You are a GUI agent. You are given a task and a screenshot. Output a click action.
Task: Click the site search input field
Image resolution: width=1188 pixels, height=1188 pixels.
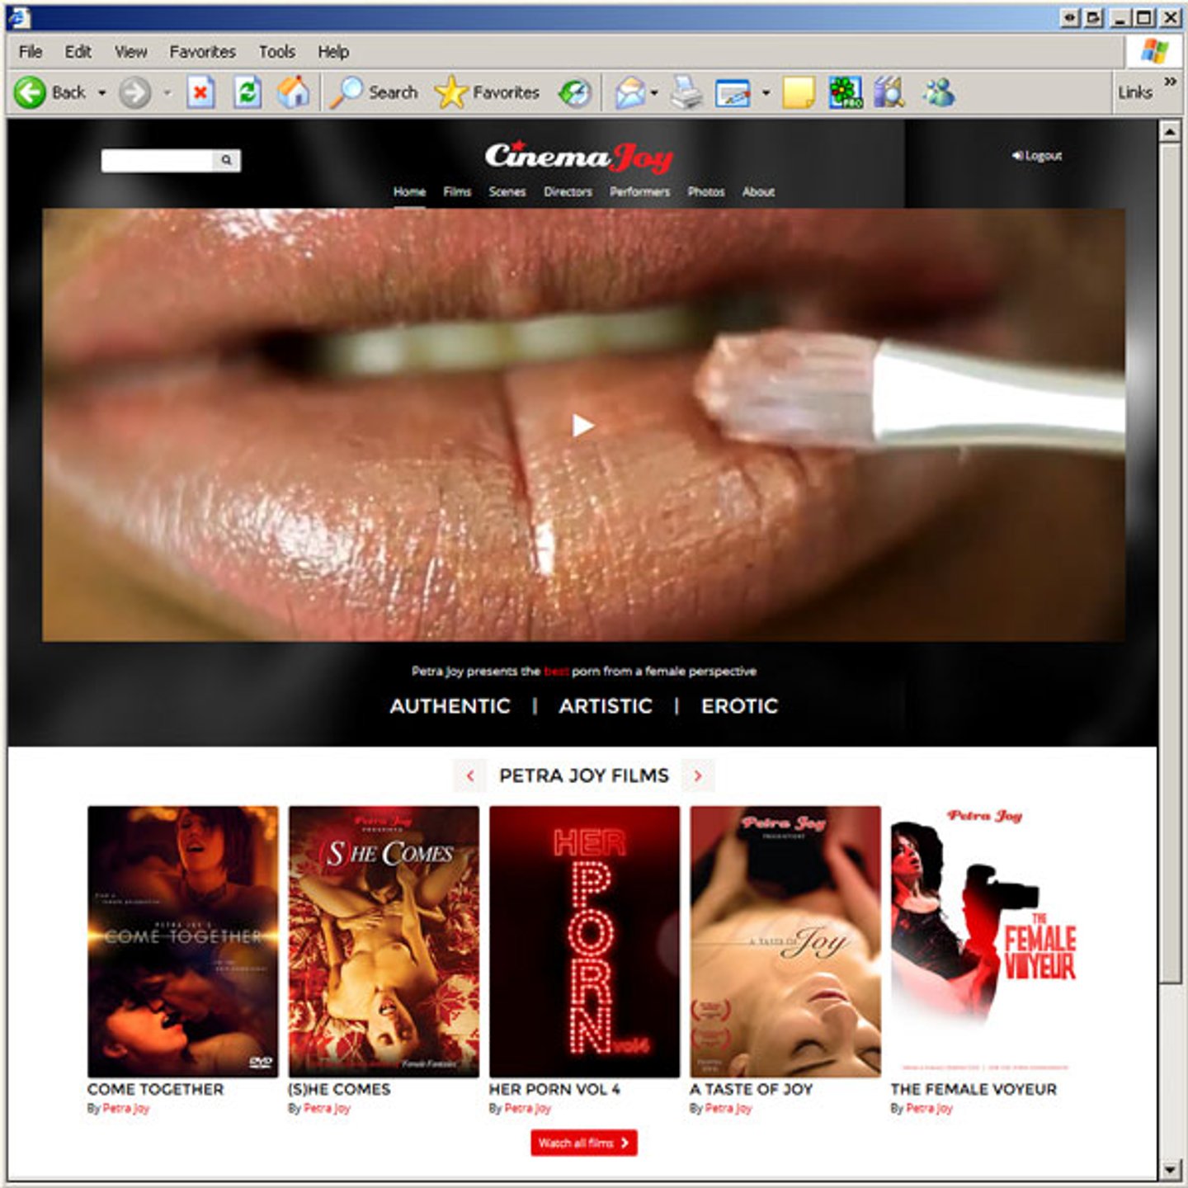click(157, 160)
